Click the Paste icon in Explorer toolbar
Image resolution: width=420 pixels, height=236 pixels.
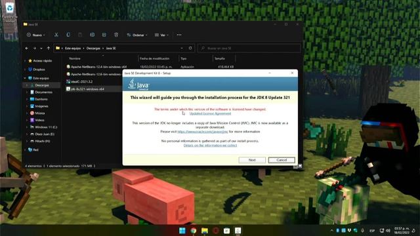(80, 35)
